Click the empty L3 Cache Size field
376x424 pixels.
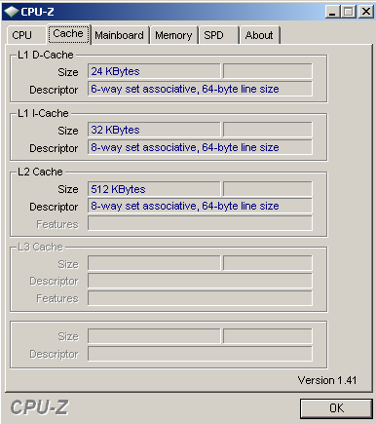pyautogui.click(x=154, y=263)
